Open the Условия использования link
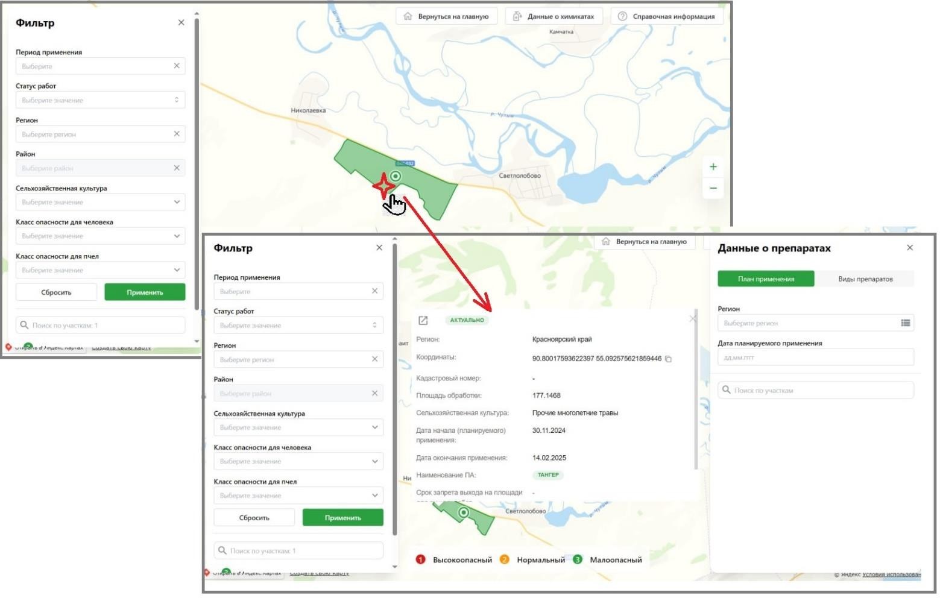Image resolution: width=940 pixels, height=598 pixels. [x=891, y=574]
